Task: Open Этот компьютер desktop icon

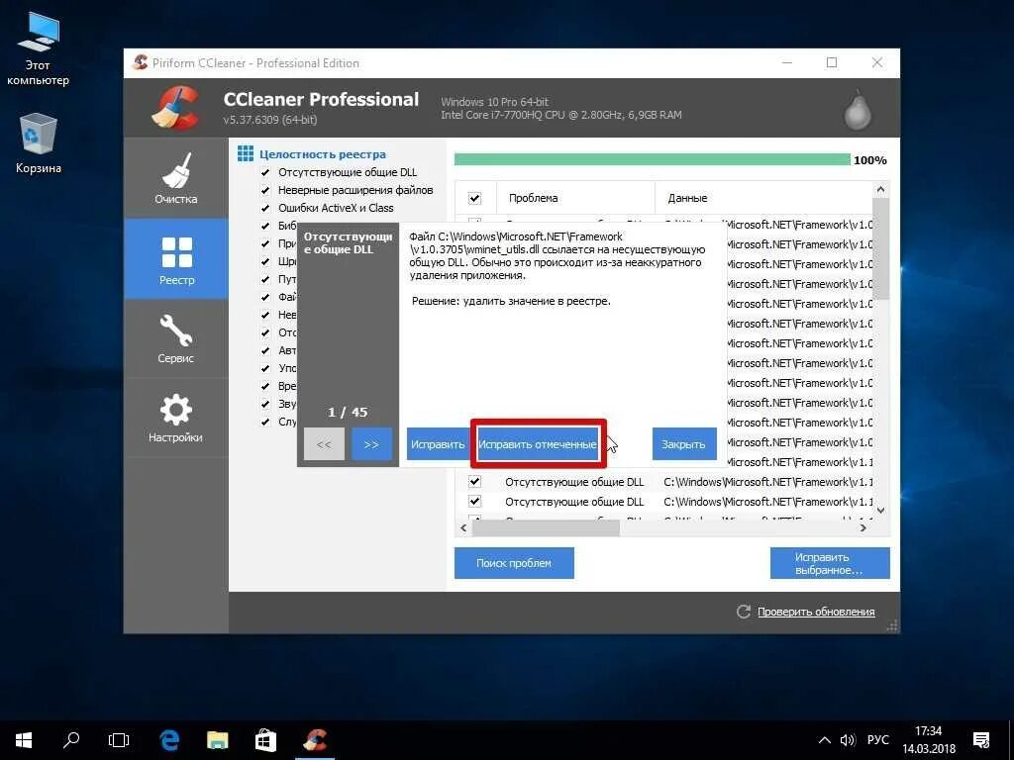Action: [38, 48]
